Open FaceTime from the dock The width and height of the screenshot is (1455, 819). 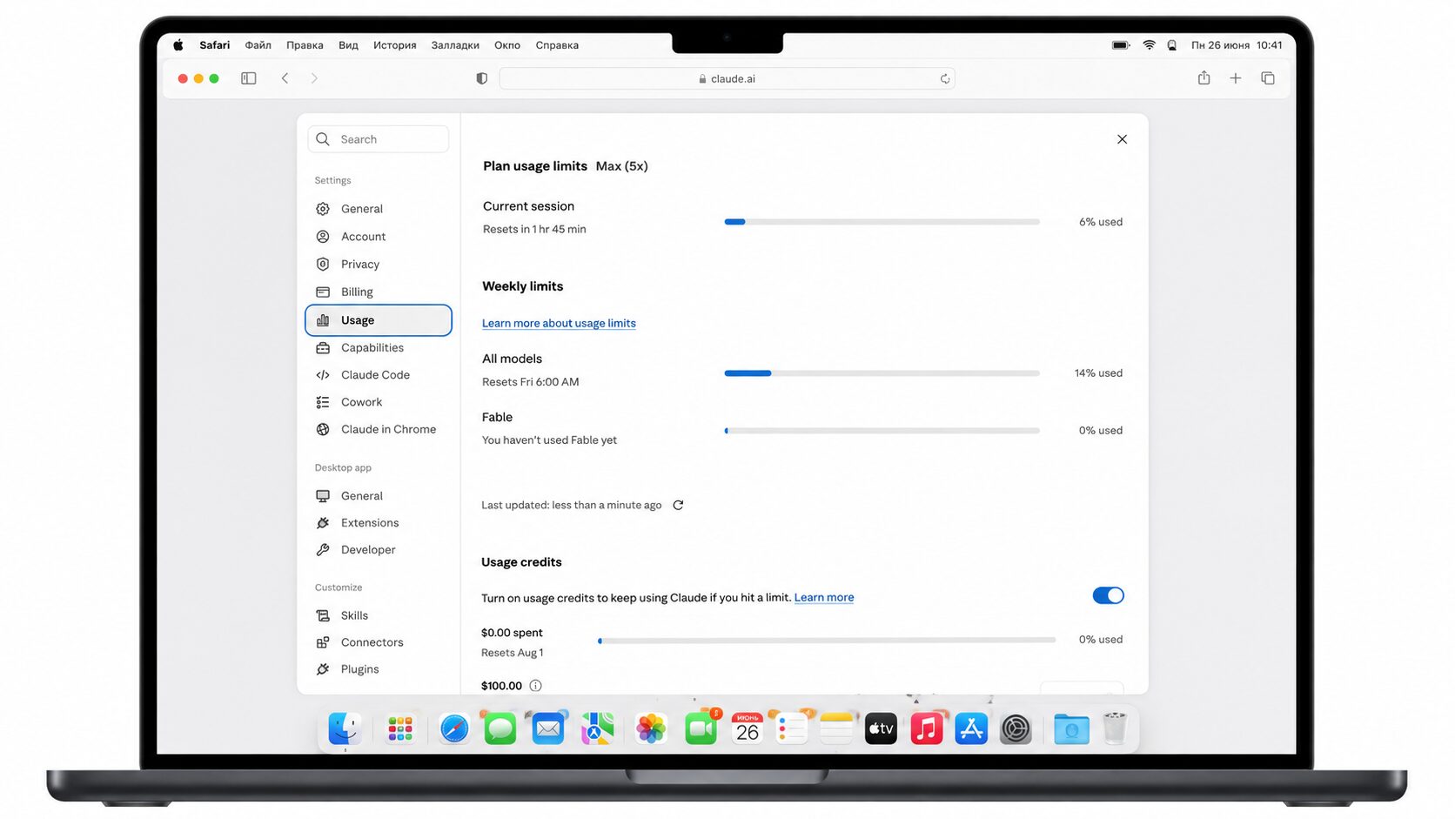(x=701, y=728)
